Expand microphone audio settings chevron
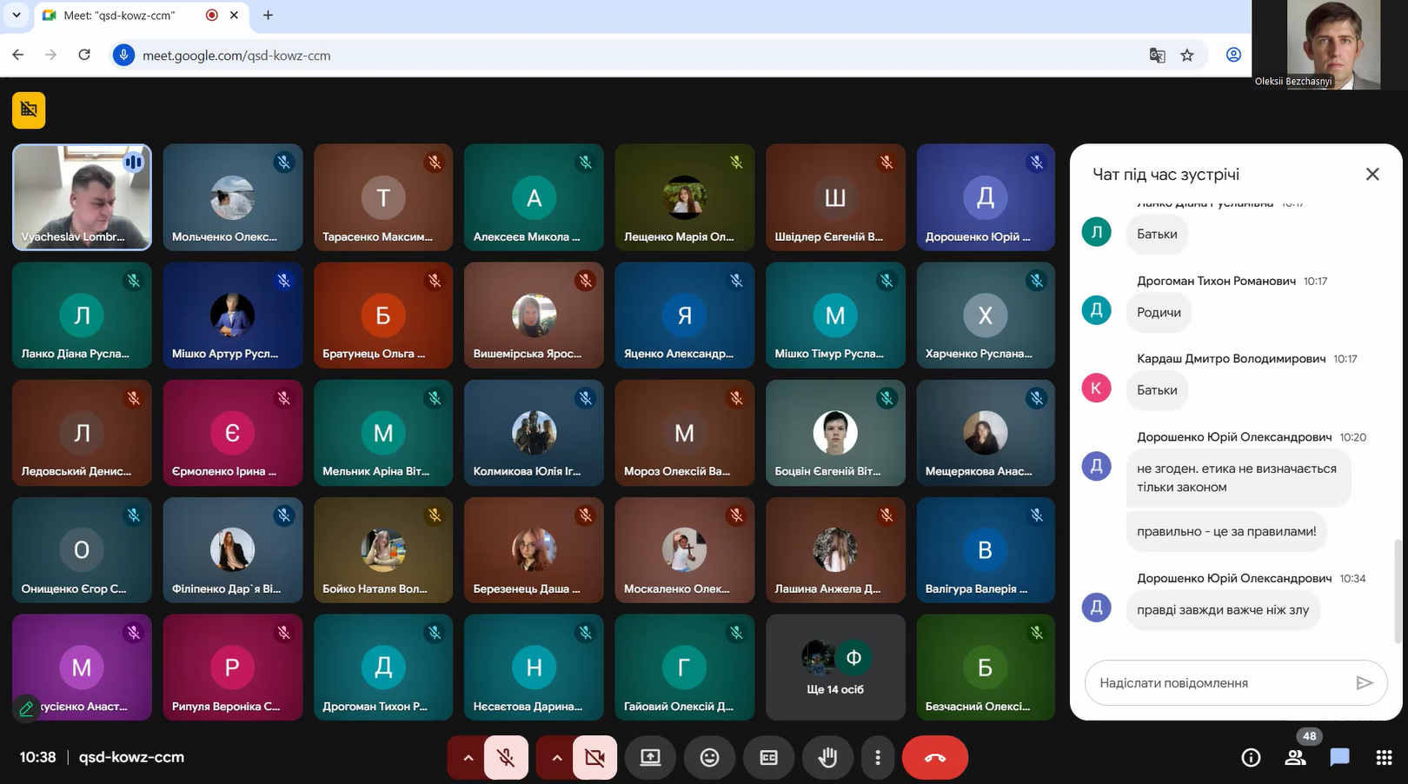Viewport: 1408px width, 784px height. 468,758
